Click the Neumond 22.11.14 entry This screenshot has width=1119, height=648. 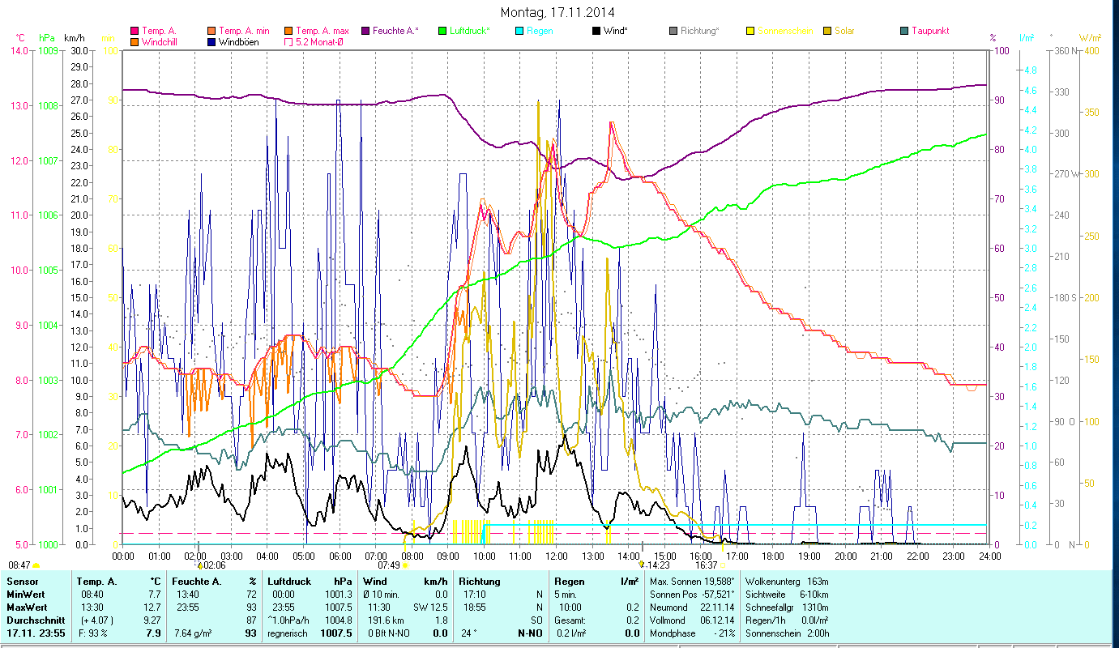coord(693,607)
